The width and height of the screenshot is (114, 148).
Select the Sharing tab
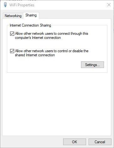(x=31, y=15)
